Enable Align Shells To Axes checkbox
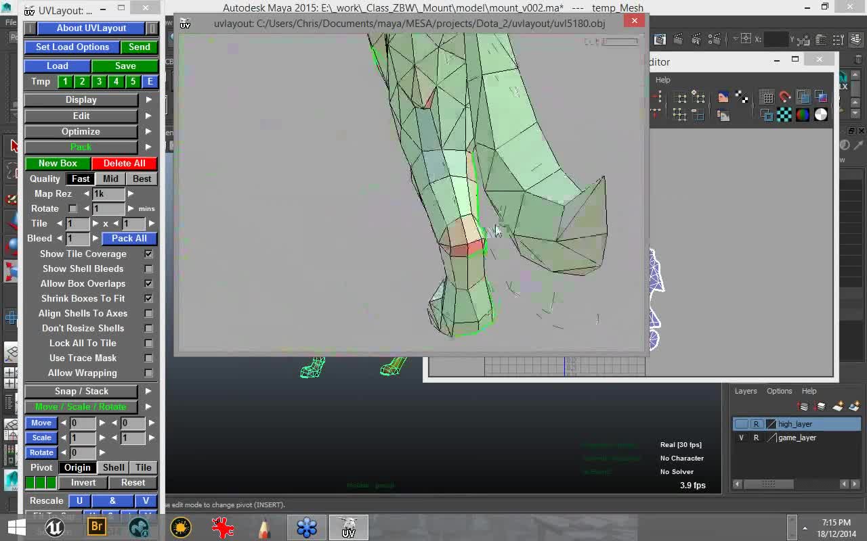The width and height of the screenshot is (867, 541). pos(148,313)
